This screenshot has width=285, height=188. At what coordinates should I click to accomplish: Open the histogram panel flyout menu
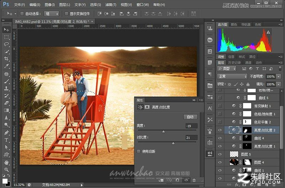[280, 24]
